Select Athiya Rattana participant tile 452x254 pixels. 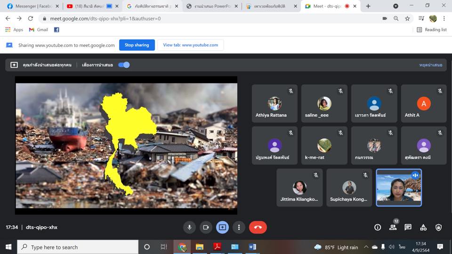coord(274,103)
